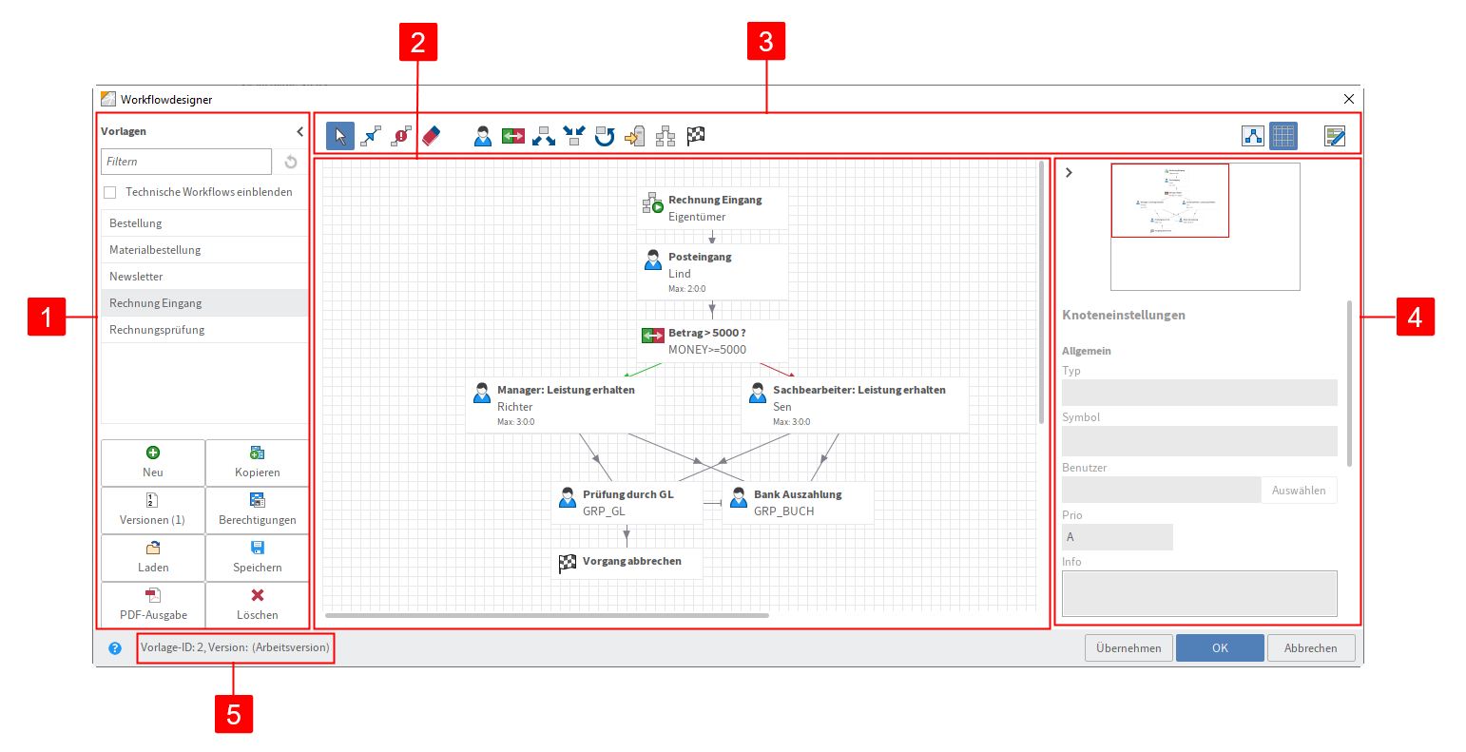This screenshot has width=1466, height=752.
Task: Open the form edit icon at toolbar right
Action: click(1335, 136)
